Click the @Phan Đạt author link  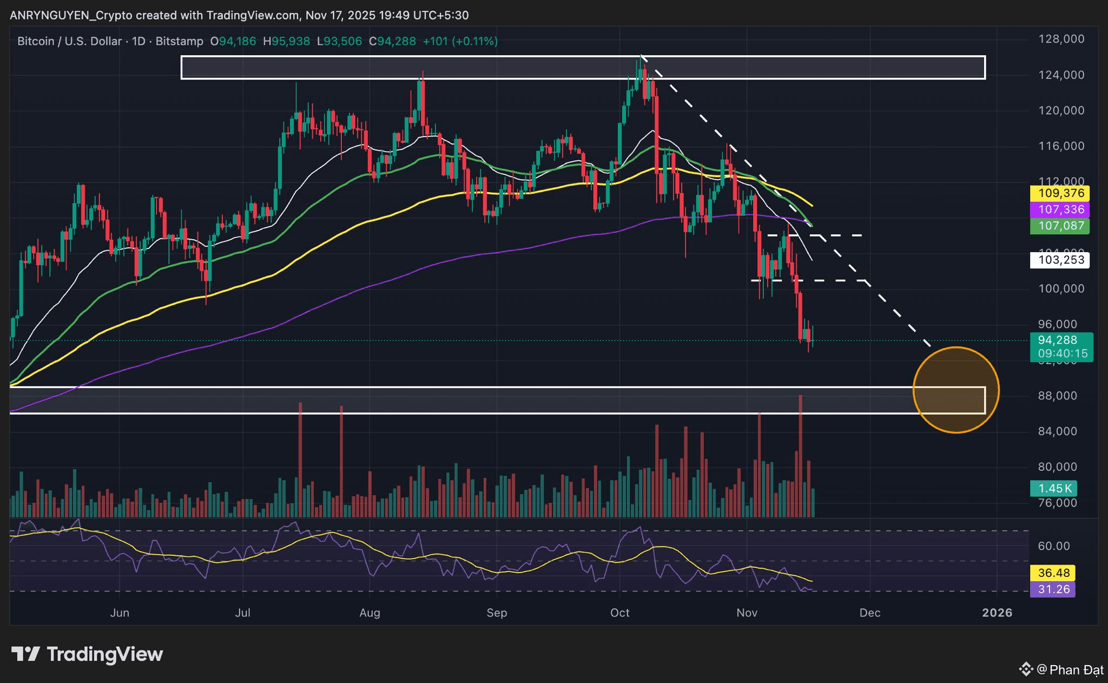1070,670
